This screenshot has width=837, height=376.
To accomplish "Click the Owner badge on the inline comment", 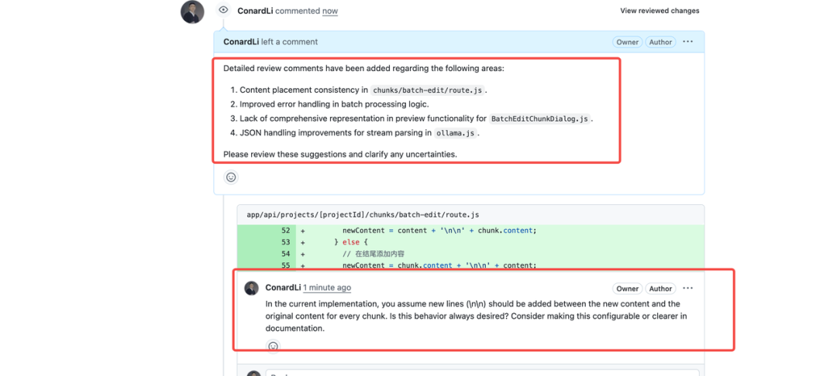I will (x=627, y=289).
